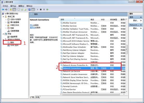Select 事件查看器 in the tree

click(15, 22)
